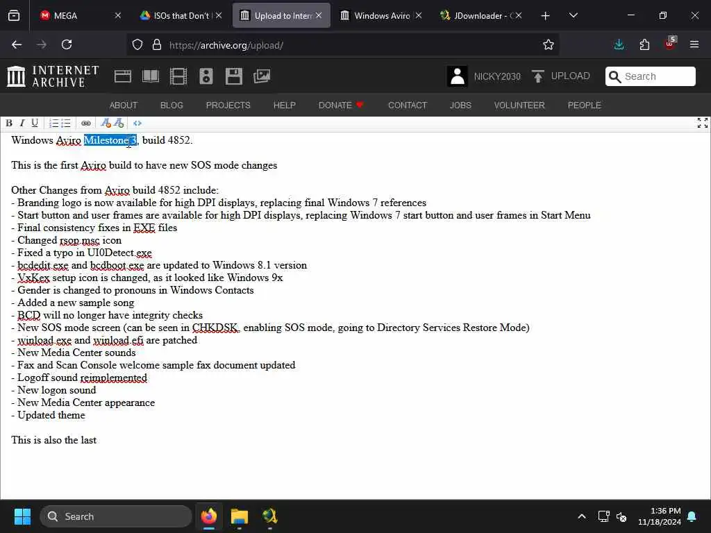Open Video film icon in navbar
This screenshot has width=711, height=533.
pyautogui.click(x=178, y=76)
